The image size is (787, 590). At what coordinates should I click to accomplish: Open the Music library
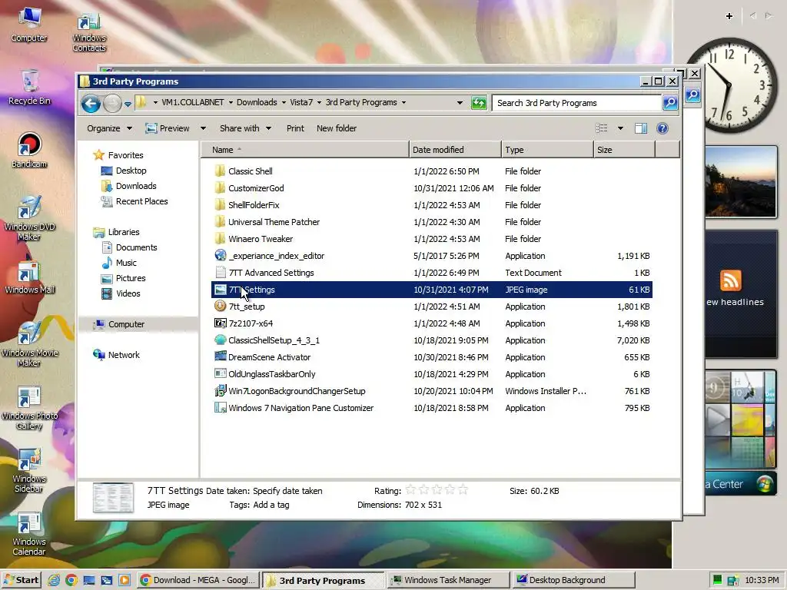(118, 263)
